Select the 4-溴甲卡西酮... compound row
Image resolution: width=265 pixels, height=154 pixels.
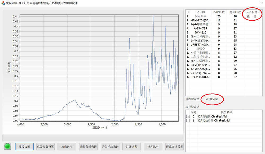click(224, 53)
